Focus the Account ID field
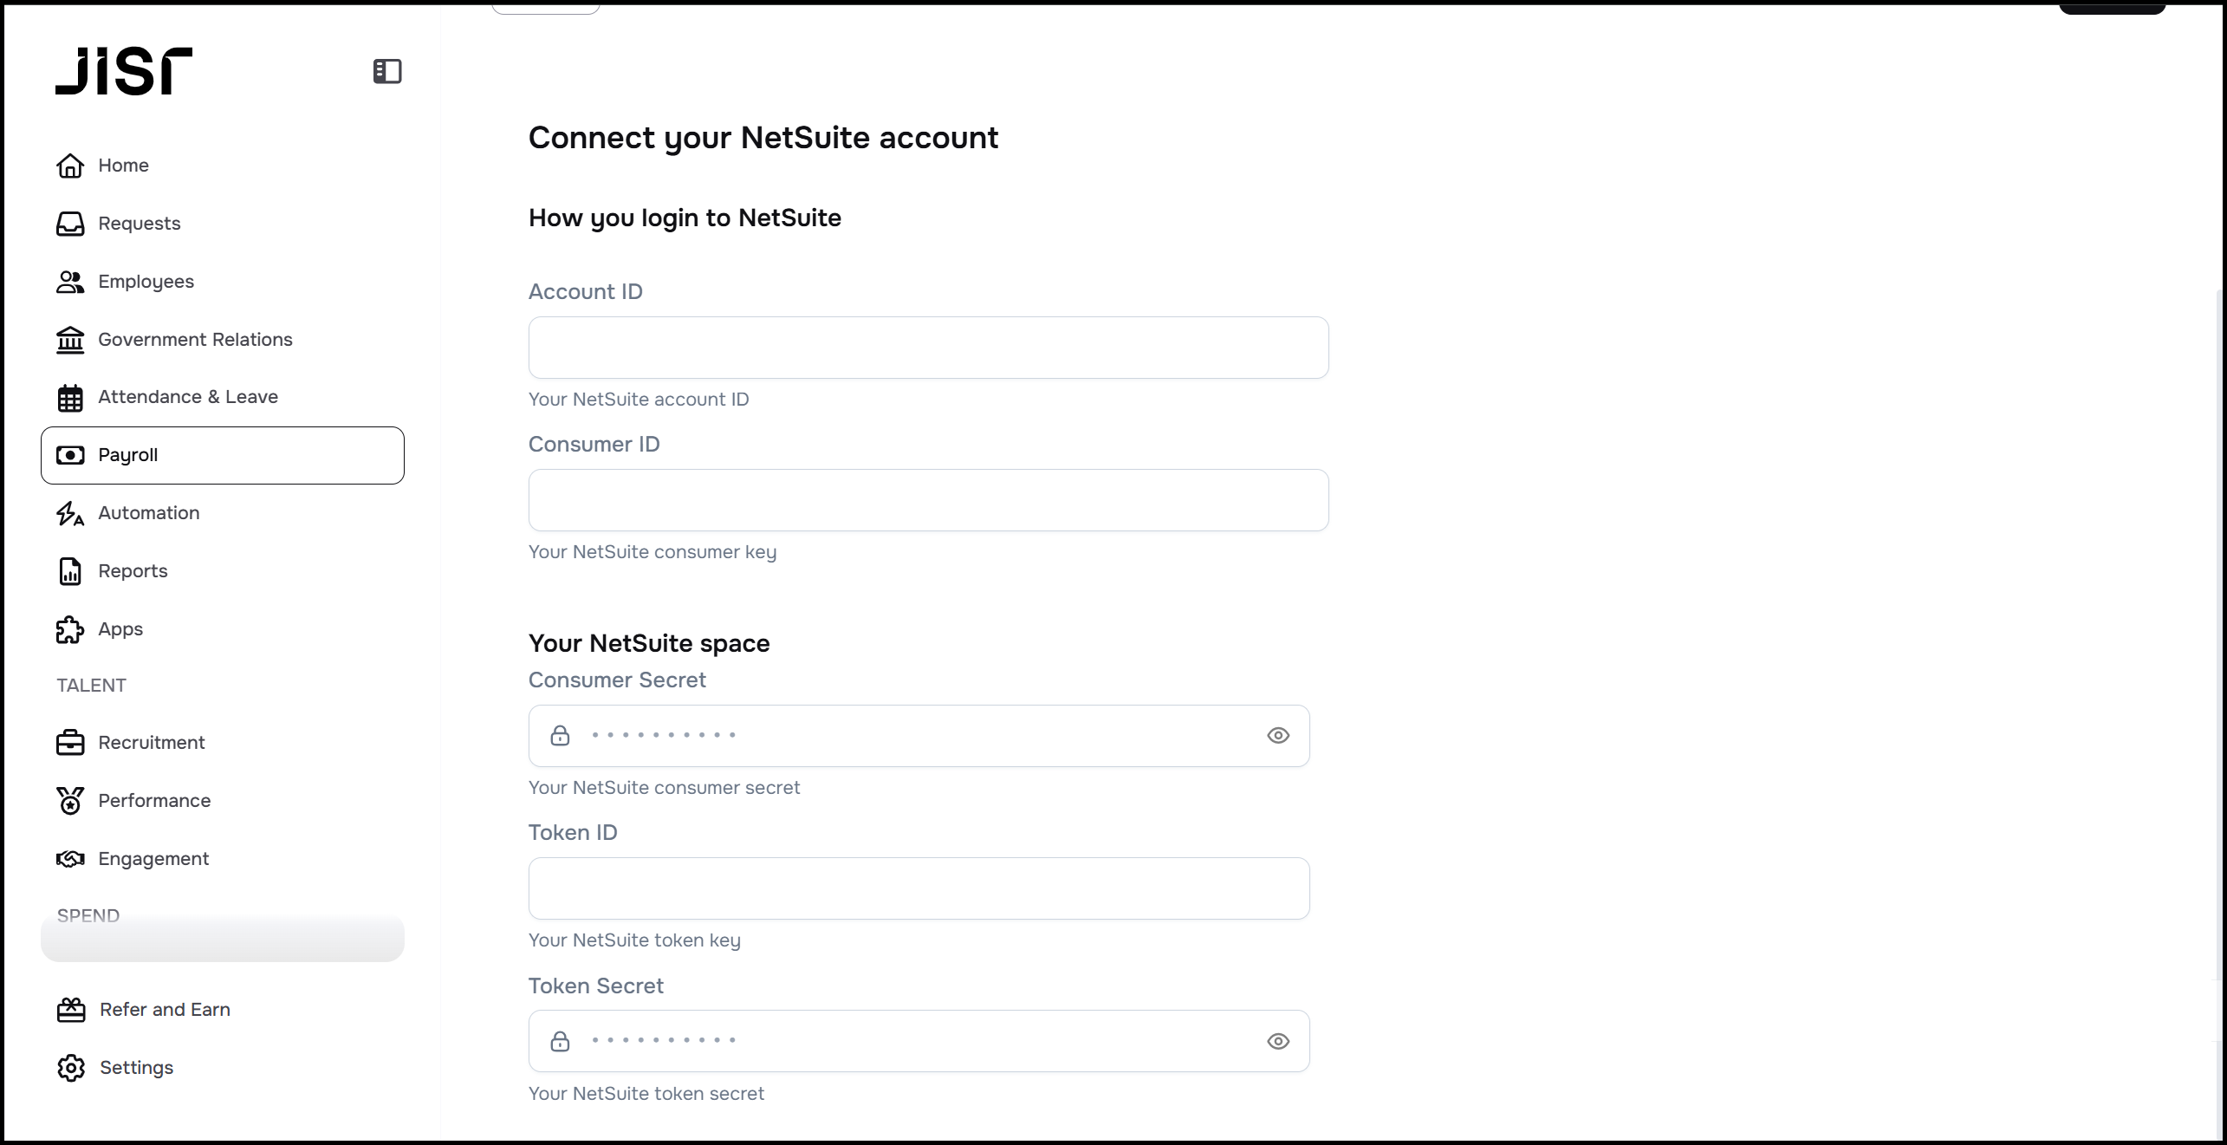 [x=928, y=348]
